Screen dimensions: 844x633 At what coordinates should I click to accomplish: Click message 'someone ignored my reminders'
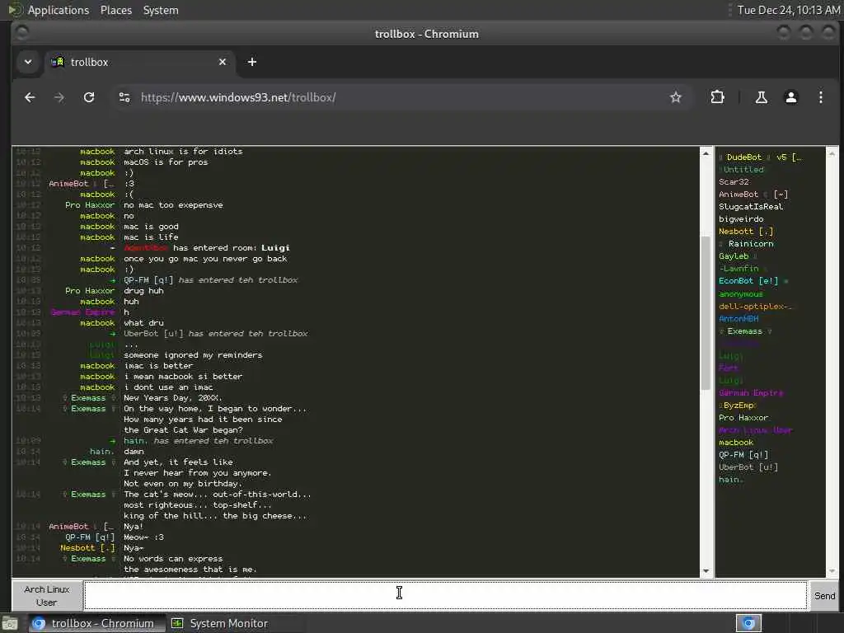pyautogui.click(x=193, y=355)
